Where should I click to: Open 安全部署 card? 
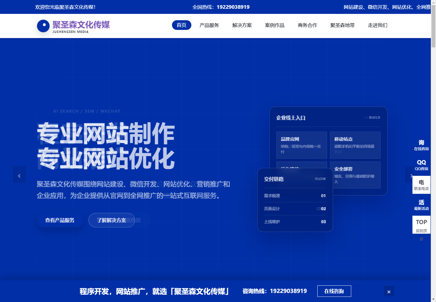[x=355, y=175]
